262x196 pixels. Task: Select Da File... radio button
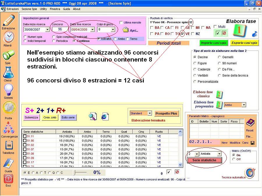click(219, 69)
